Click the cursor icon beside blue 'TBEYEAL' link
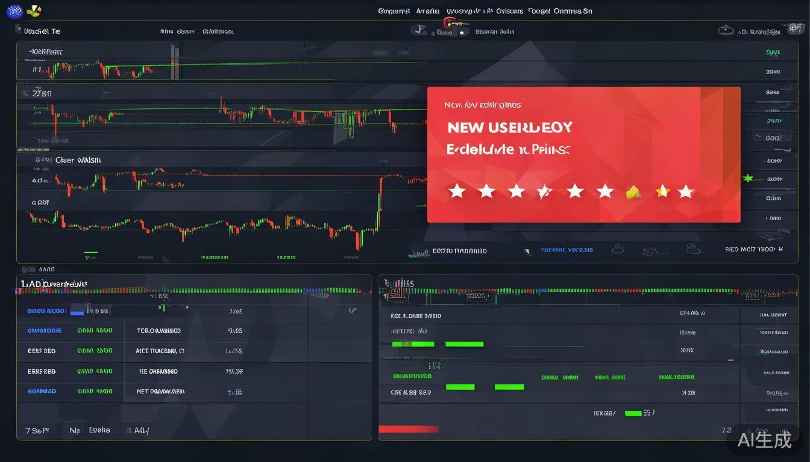The width and height of the screenshot is (810, 462). (x=528, y=251)
